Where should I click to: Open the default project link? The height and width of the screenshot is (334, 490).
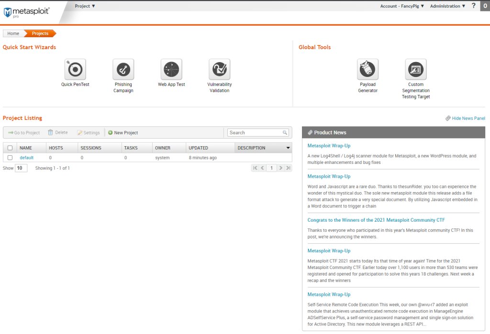(x=27, y=158)
